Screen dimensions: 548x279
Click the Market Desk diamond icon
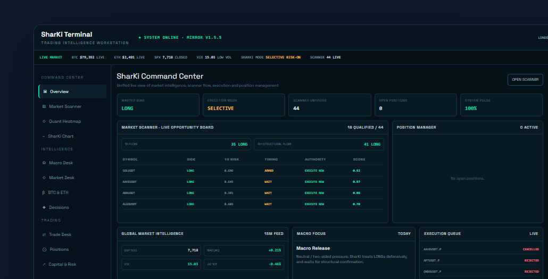(x=44, y=177)
